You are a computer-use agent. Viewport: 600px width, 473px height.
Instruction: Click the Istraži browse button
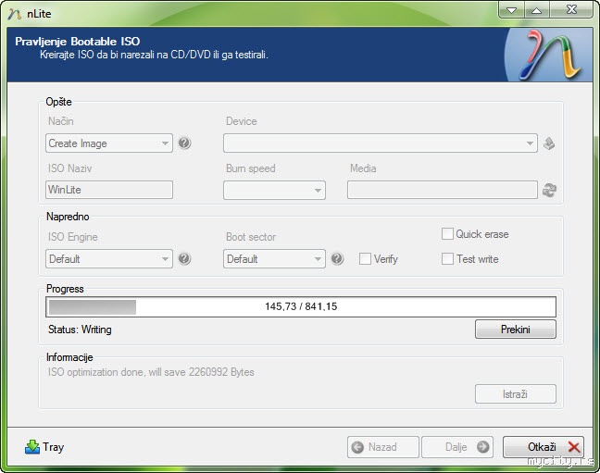(x=516, y=393)
